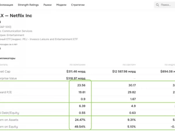The width and height of the screenshot is (175, 131).
Task: Select Market Cap value $311.46 млрд
Action: pos(76,71)
